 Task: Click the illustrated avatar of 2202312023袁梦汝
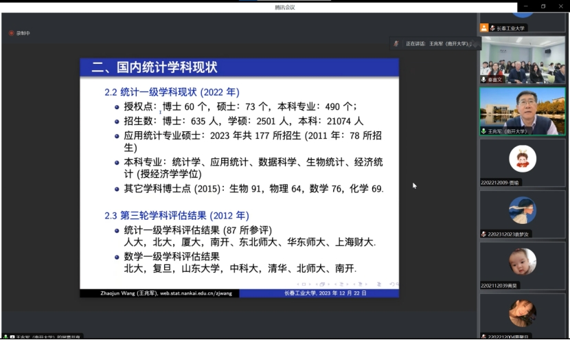pyautogui.click(x=523, y=211)
